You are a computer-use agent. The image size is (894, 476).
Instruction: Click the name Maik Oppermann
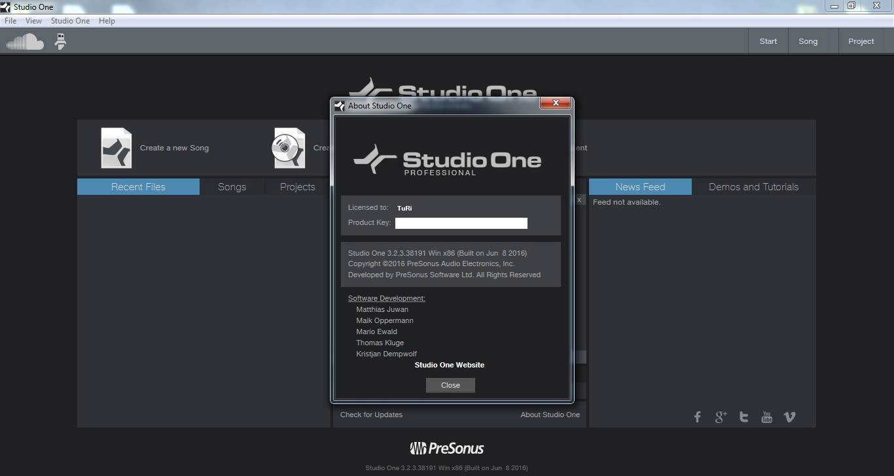point(385,320)
